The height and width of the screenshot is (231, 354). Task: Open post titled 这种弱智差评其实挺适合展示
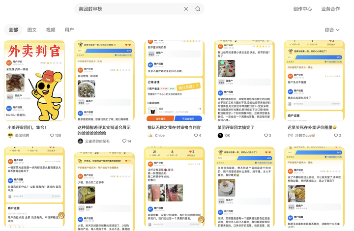pos(104,130)
